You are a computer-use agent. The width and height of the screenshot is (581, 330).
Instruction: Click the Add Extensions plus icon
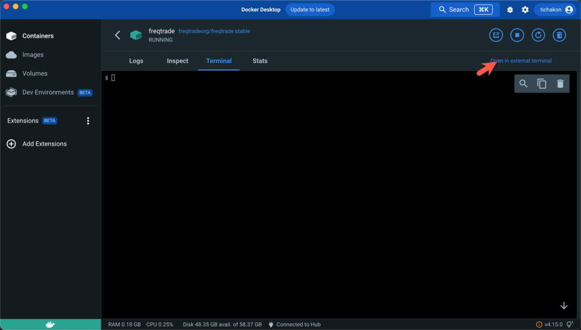pyautogui.click(x=11, y=143)
